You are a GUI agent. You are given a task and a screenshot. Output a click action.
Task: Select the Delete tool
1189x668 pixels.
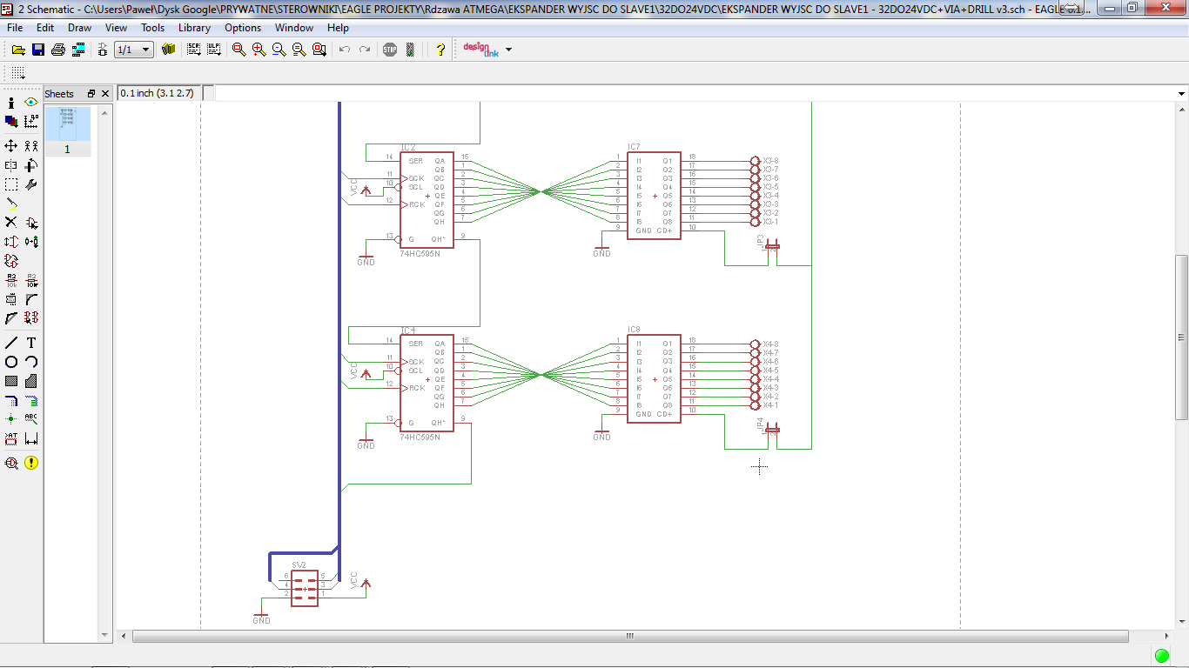coord(11,223)
